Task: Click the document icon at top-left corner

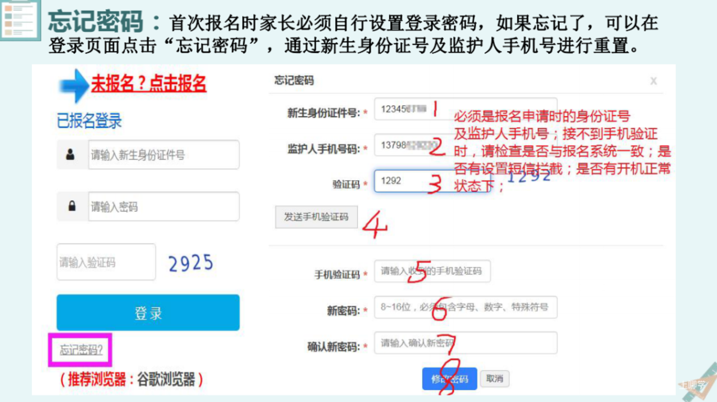Action: [x=20, y=19]
